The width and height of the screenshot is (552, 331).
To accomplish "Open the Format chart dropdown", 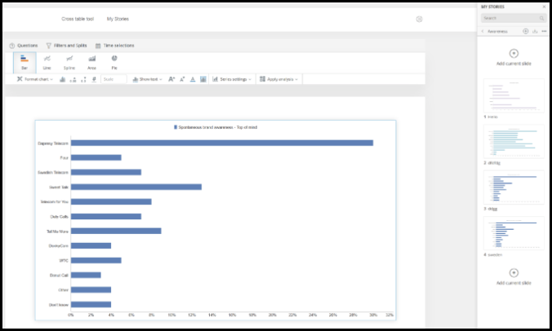I will 35,79.
